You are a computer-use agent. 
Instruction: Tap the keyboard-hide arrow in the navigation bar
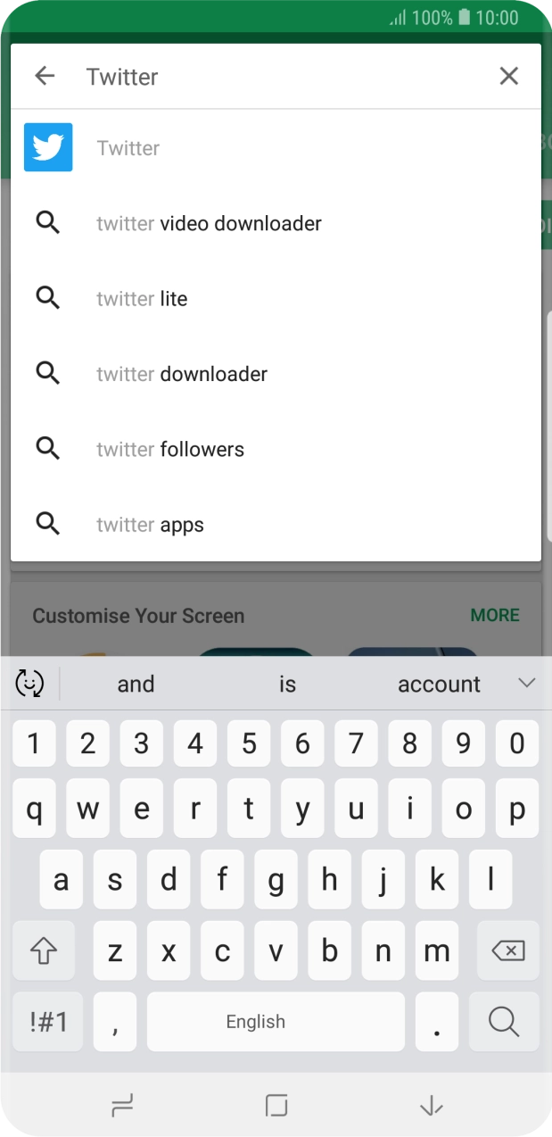pyautogui.click(x=430, y=1106)
